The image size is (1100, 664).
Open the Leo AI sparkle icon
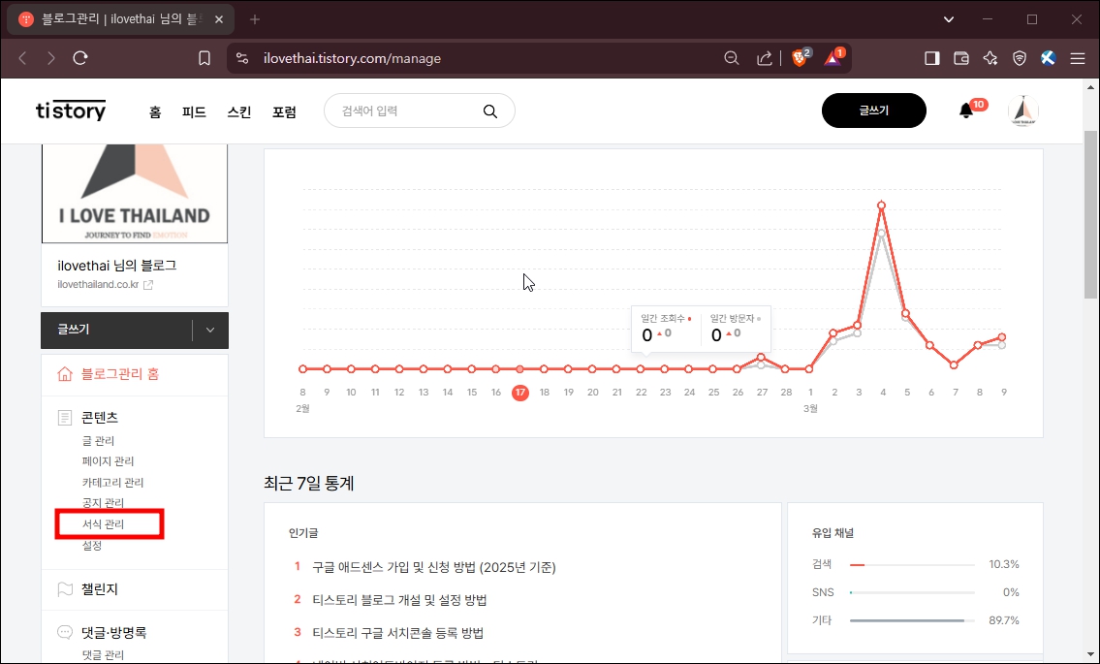(990, 57)
